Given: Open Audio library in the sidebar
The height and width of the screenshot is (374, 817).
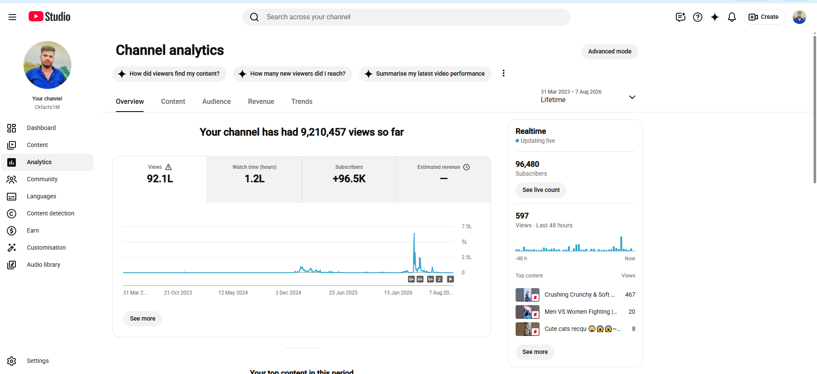Looking at the screenshot, I should click(x=47, y=265).
